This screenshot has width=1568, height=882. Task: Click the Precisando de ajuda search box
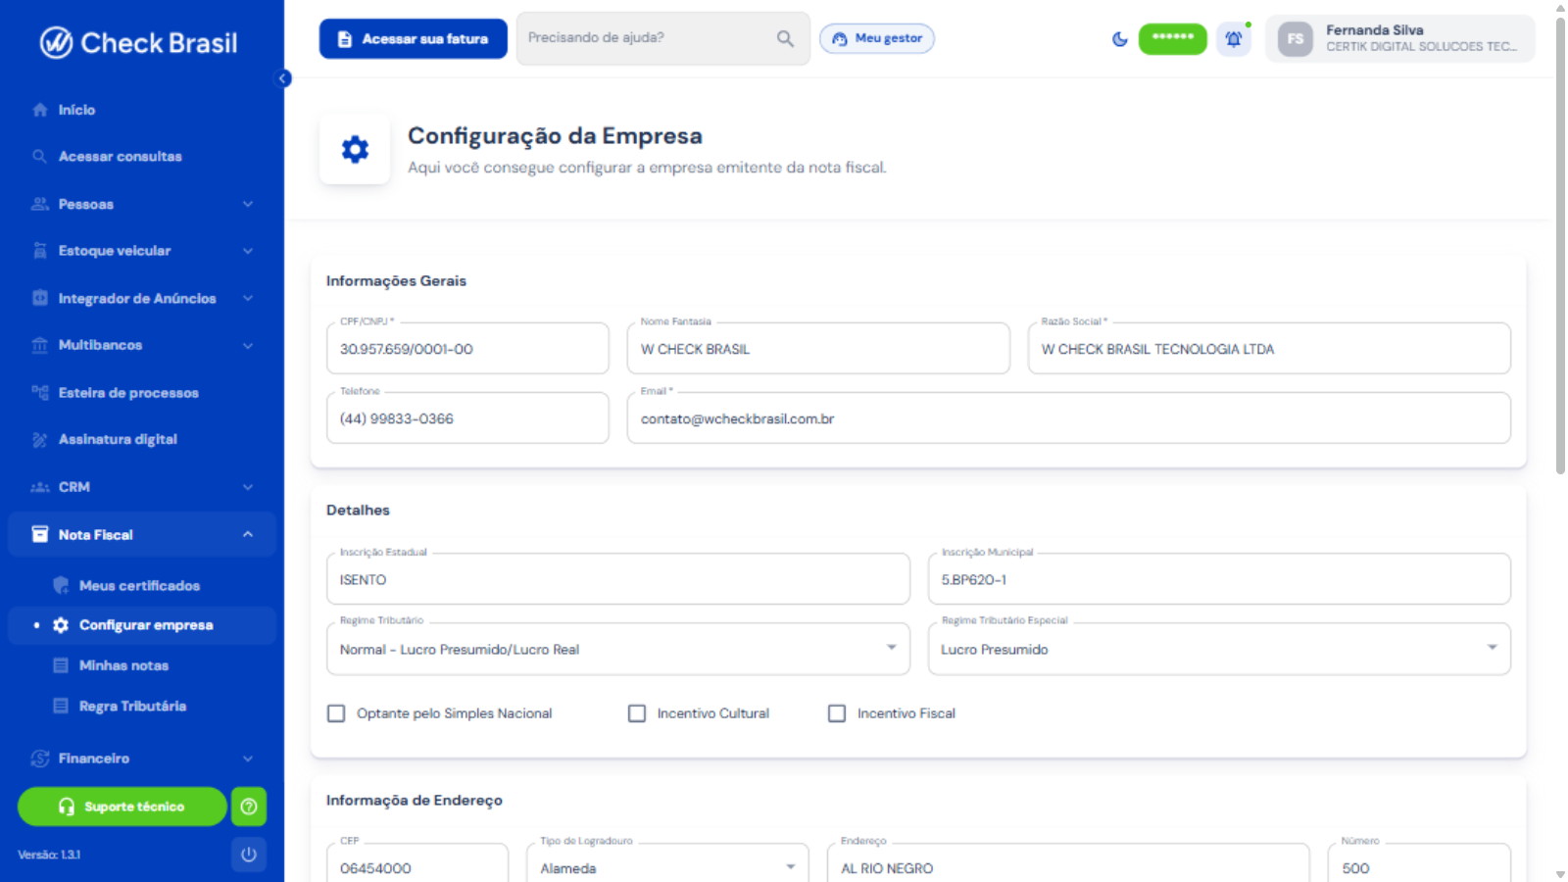pyautogui.click(x=663, y=38)
